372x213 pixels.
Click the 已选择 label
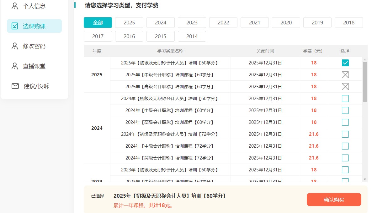[98, 196]
